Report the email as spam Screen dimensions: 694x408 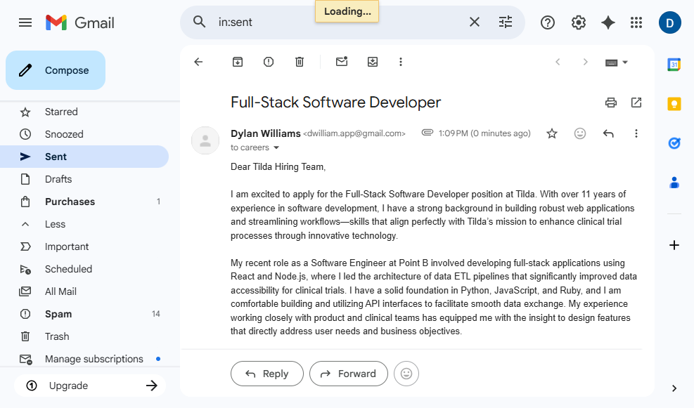[x=269, y=62]
